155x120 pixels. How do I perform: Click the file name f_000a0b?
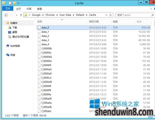[x=47, y=107]
